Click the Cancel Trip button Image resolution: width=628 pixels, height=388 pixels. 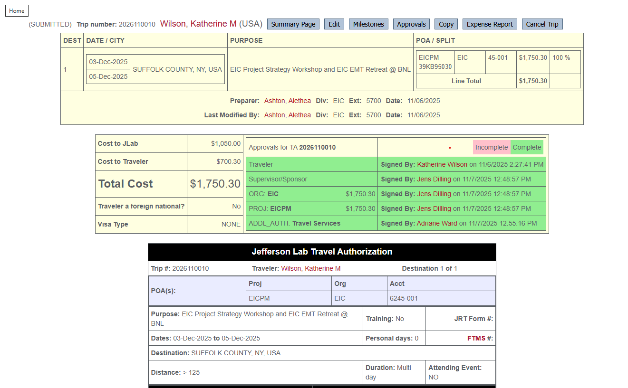click(542, 24)
